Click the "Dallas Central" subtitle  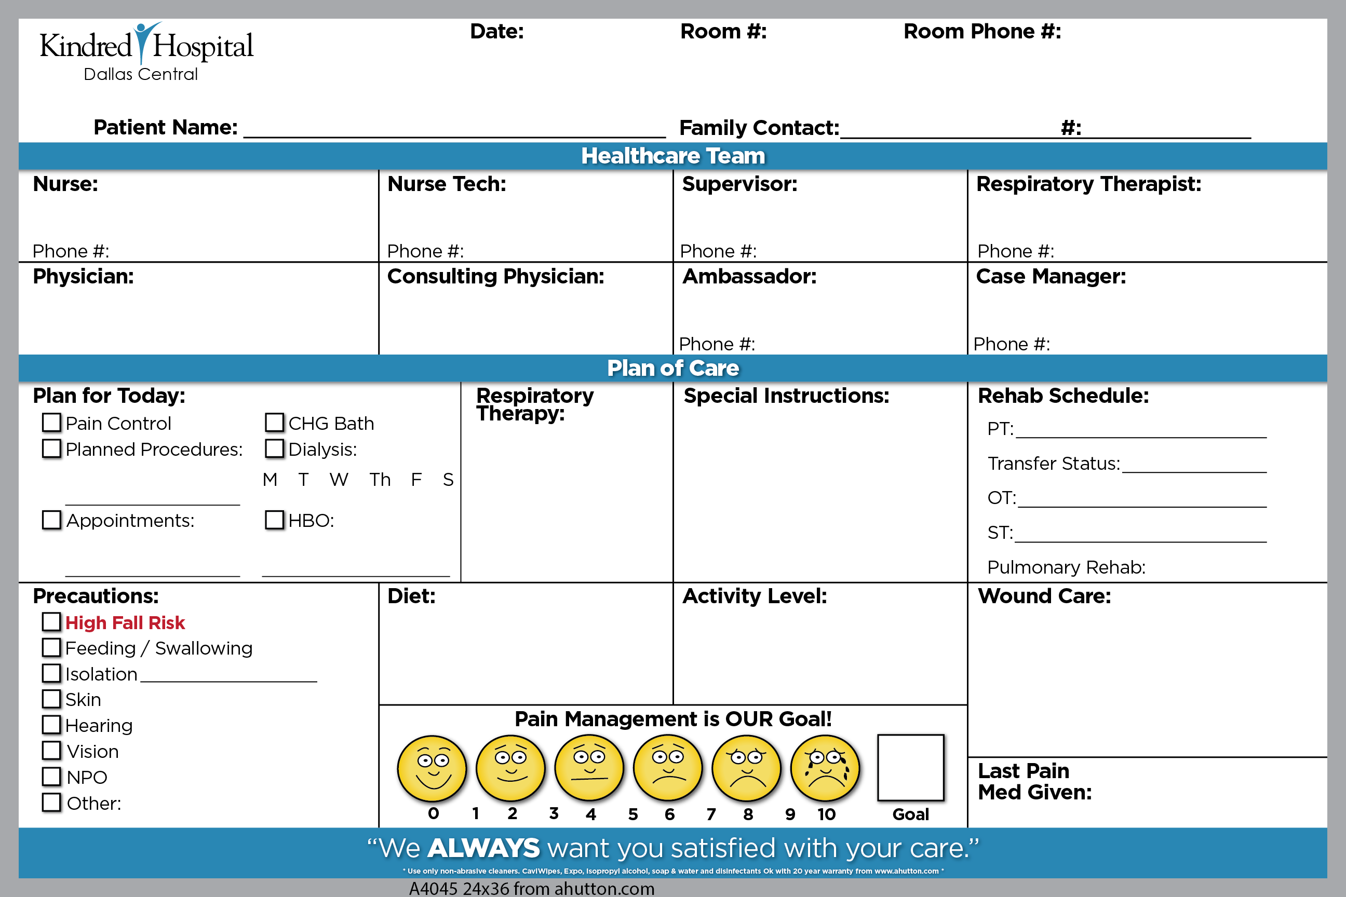[141, 74]
